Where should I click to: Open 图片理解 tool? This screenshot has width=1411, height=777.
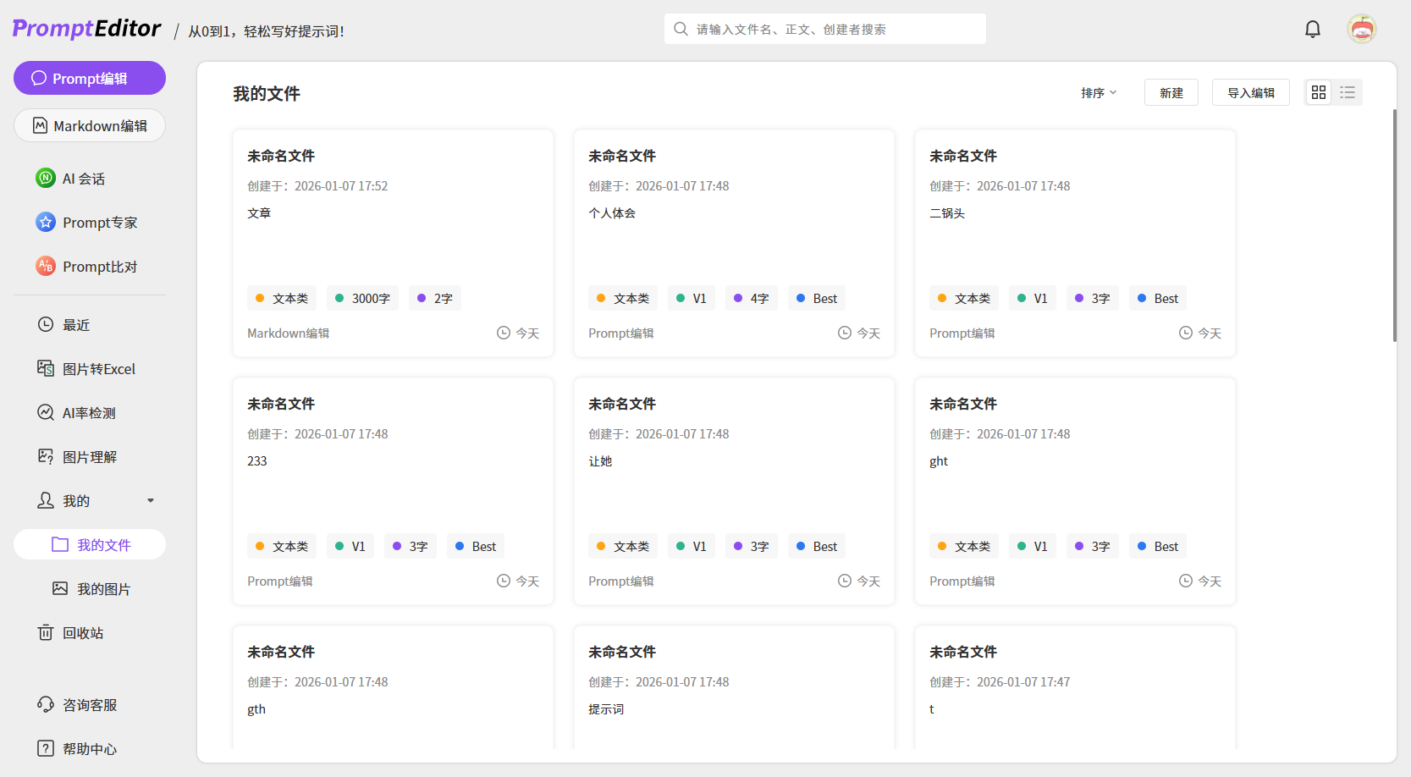pyautogui.click(x=89, y=457)
